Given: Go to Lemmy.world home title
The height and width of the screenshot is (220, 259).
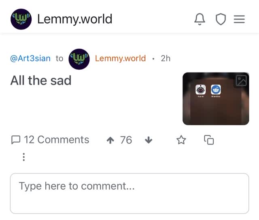Looking at the screenshot, I should tap(74, 19).
